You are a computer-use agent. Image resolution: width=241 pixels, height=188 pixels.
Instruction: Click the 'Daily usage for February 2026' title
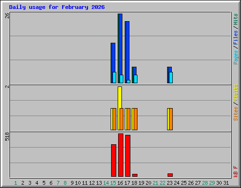[57, 7]
